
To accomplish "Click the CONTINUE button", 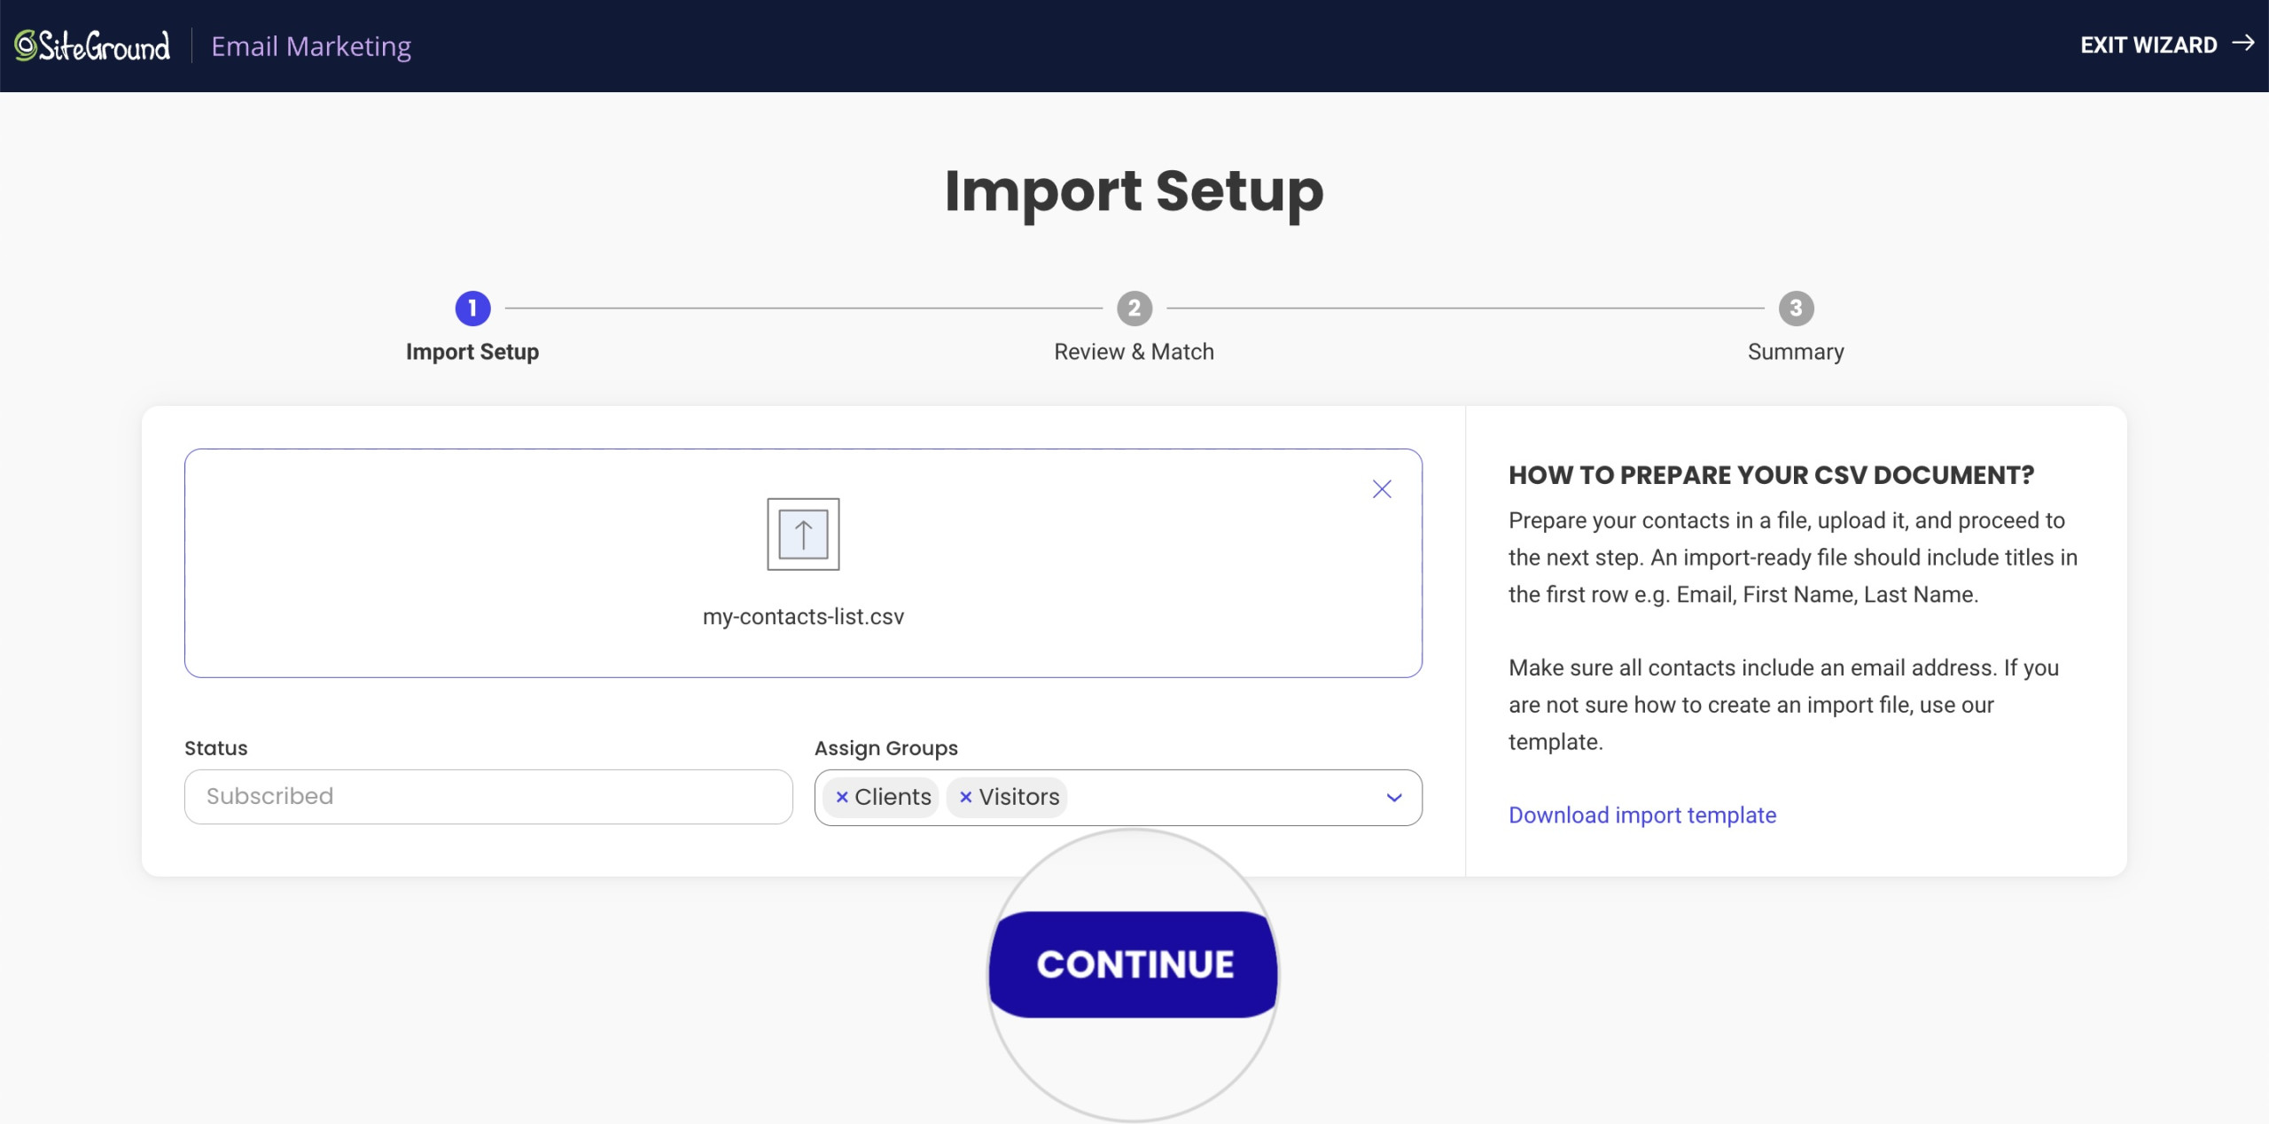I will click(1134, 964).
